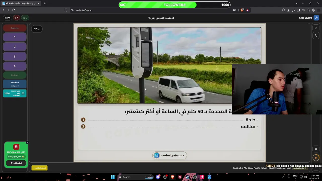
Task: Open the Code Siyaqa 2026 teal banner
Action: 15,93
